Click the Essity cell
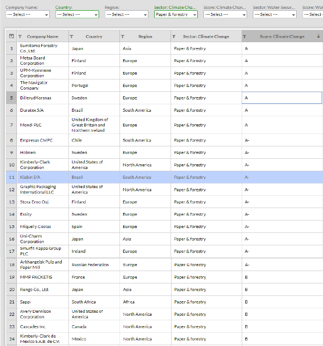Viewport: 323px width, 346px height. point(43,214)
